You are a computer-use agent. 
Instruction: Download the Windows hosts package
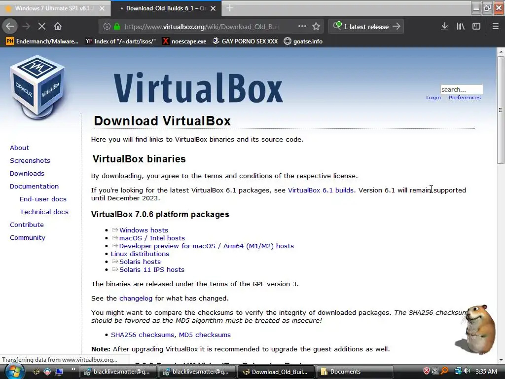click(144, 230)
